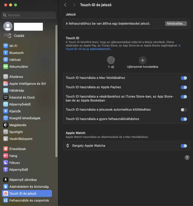Click the Család family photos icon

coord(8,36)
